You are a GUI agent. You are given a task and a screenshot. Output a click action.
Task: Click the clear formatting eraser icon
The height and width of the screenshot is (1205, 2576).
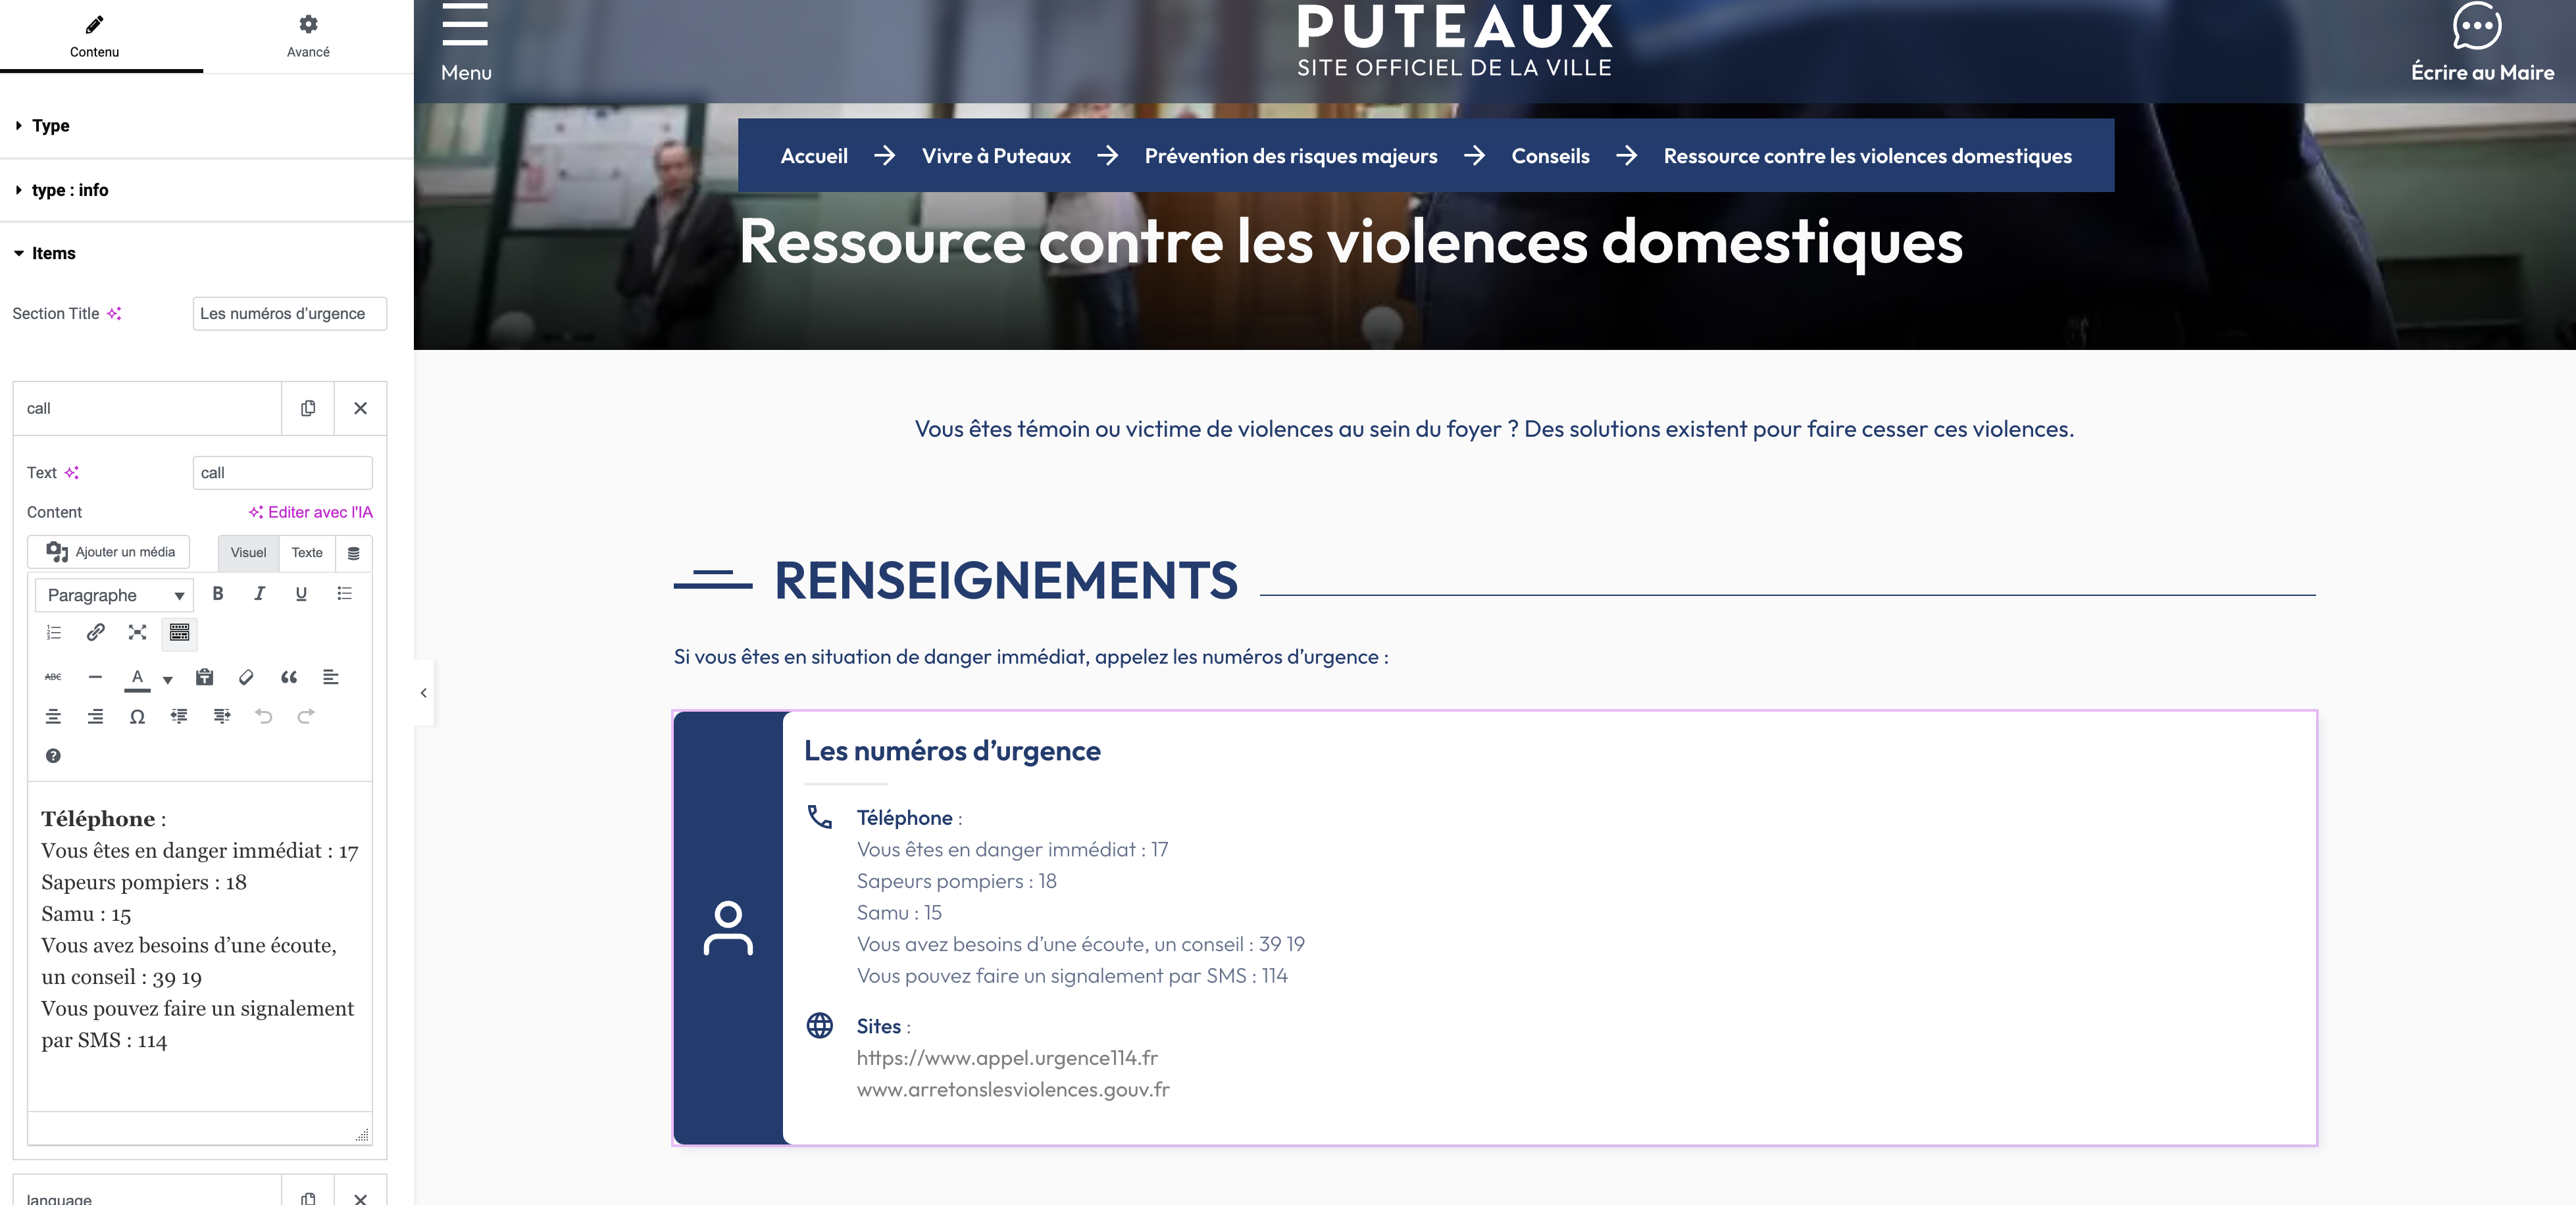pyautogui.click(x=246, y=678)
